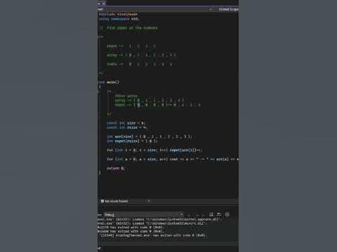Screen dimensions: 337x252
Task: Click the main() function signature
Action: click(x=109, y=82)
